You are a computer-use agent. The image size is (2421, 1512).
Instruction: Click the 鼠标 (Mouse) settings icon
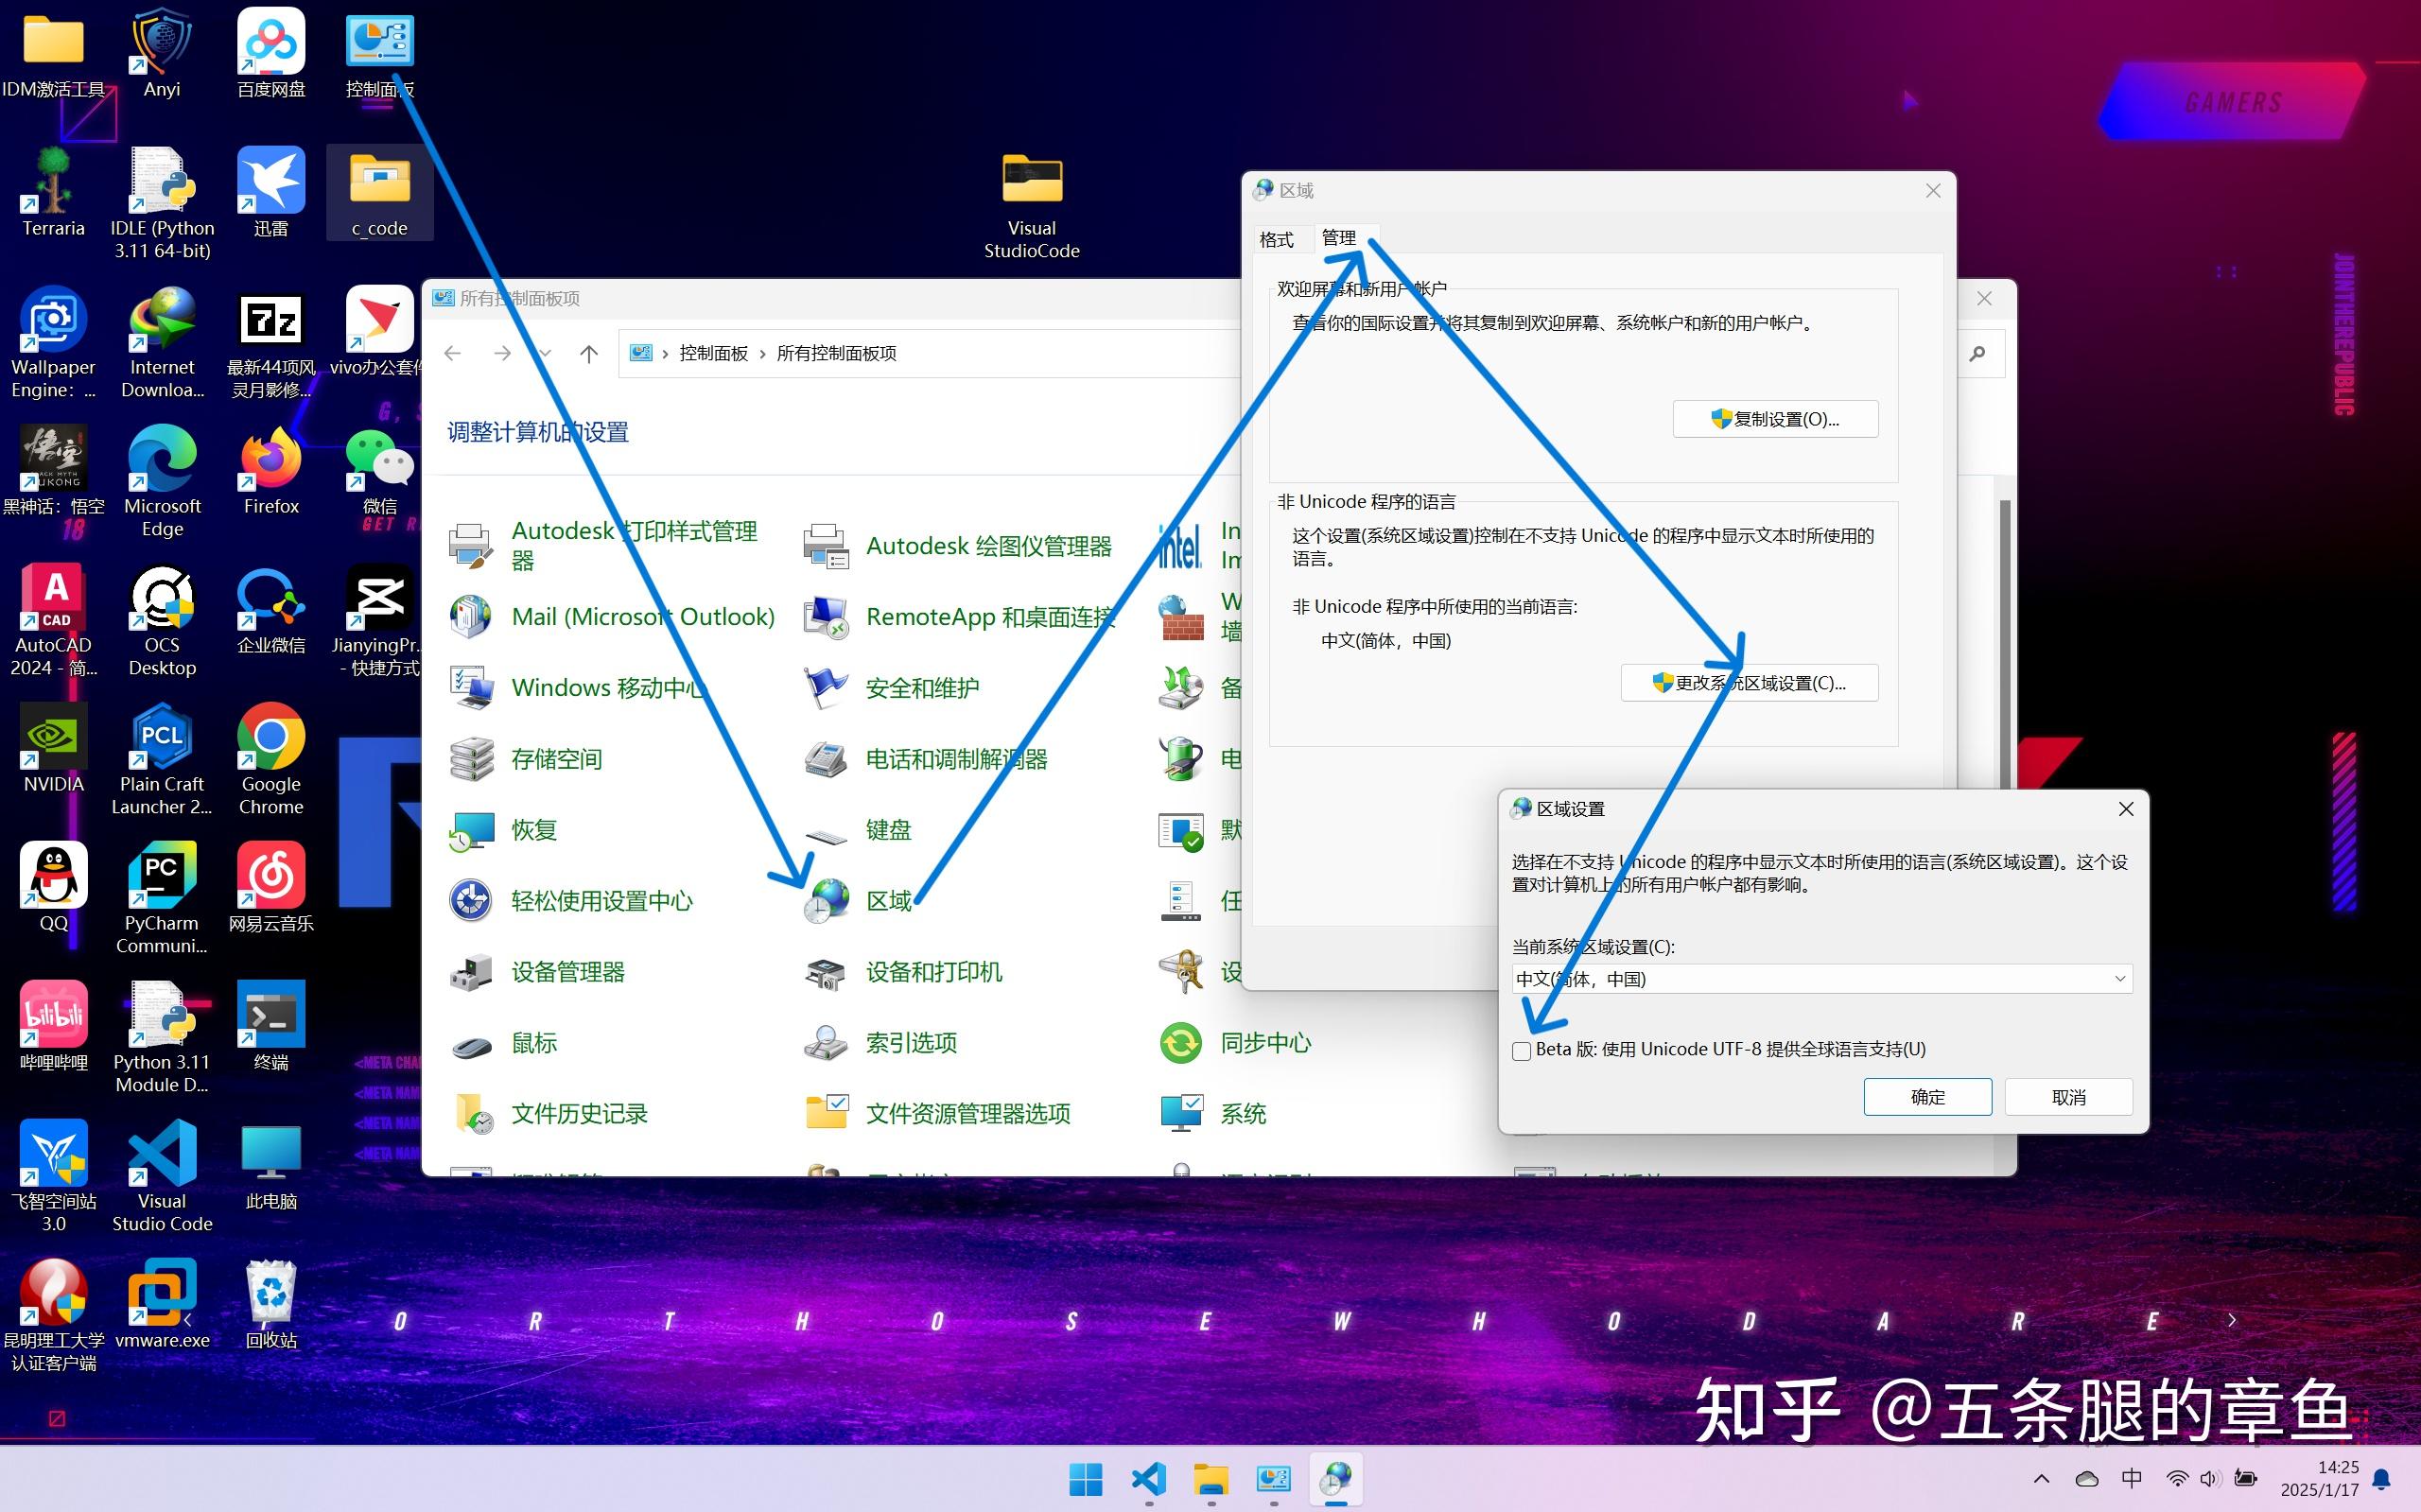[x=471, y=1045]
